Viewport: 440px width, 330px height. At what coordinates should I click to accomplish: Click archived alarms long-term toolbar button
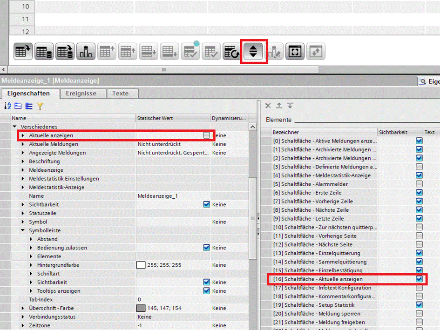(x=65, y=51)
